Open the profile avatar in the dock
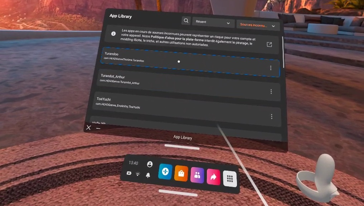The image size is (364, 206). [150, 164]
